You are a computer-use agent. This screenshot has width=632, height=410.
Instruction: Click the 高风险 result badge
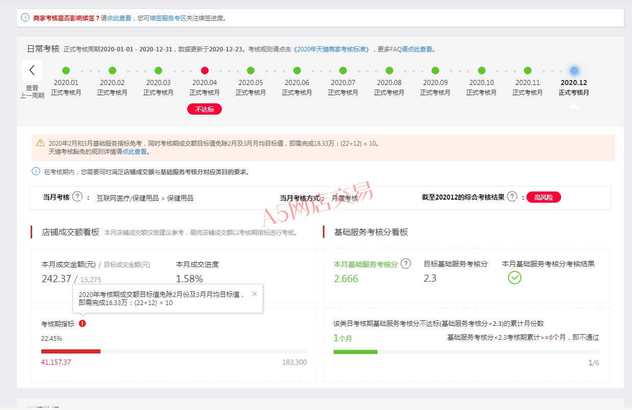coord(543,197)
